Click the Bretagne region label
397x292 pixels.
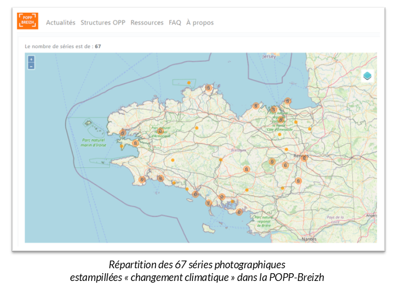(x=238, y=150)
